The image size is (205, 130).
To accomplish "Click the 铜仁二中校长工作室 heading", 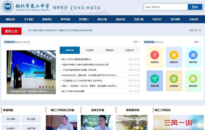I will coord(62,110).
